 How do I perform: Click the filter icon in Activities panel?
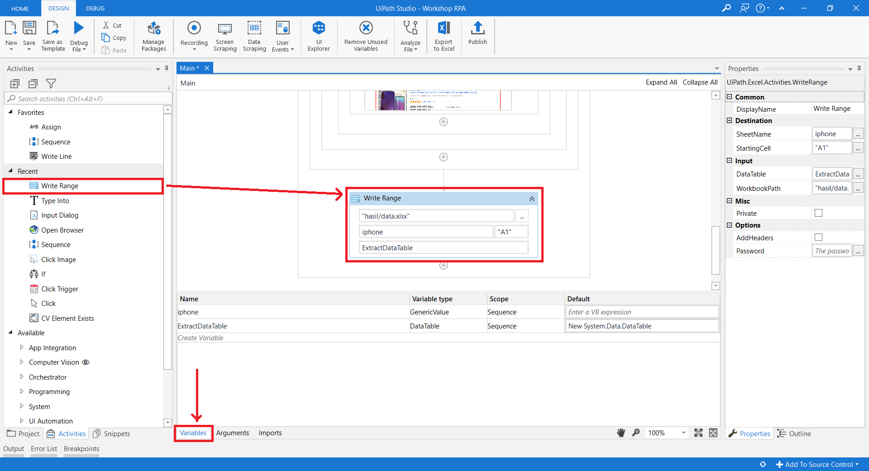[x=51, y=84]
